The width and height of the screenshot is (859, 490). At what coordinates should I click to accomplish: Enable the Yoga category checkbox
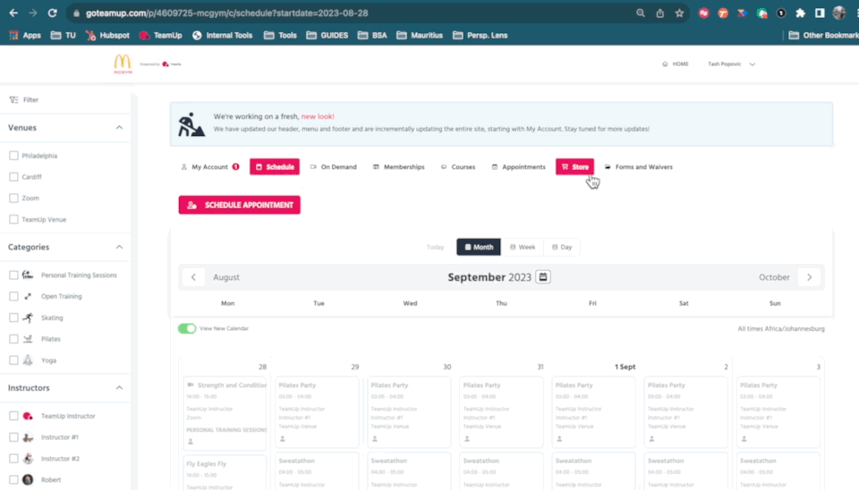(x=13, y=360)
